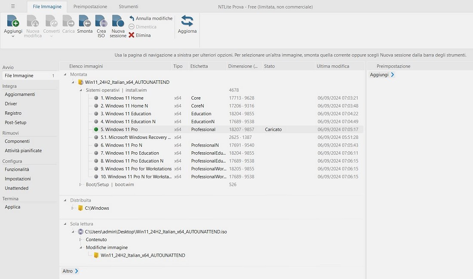The image size is (473, 279).
Task: Click folder icon of mounted Win11_24H2_Italian_x64_AUTOUNATTEND
Action: click(80, 83)
